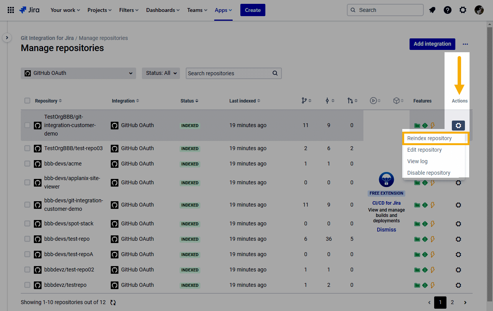Open the Dashboards dropdown
The height and width of the screenshot is (311, 493).
tap(163, 10)
